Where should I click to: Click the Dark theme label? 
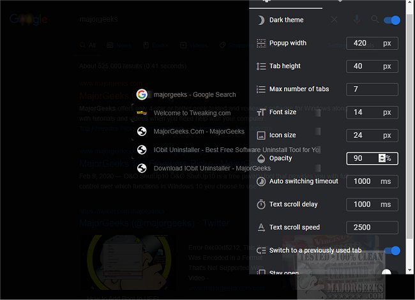pos(287,20)
